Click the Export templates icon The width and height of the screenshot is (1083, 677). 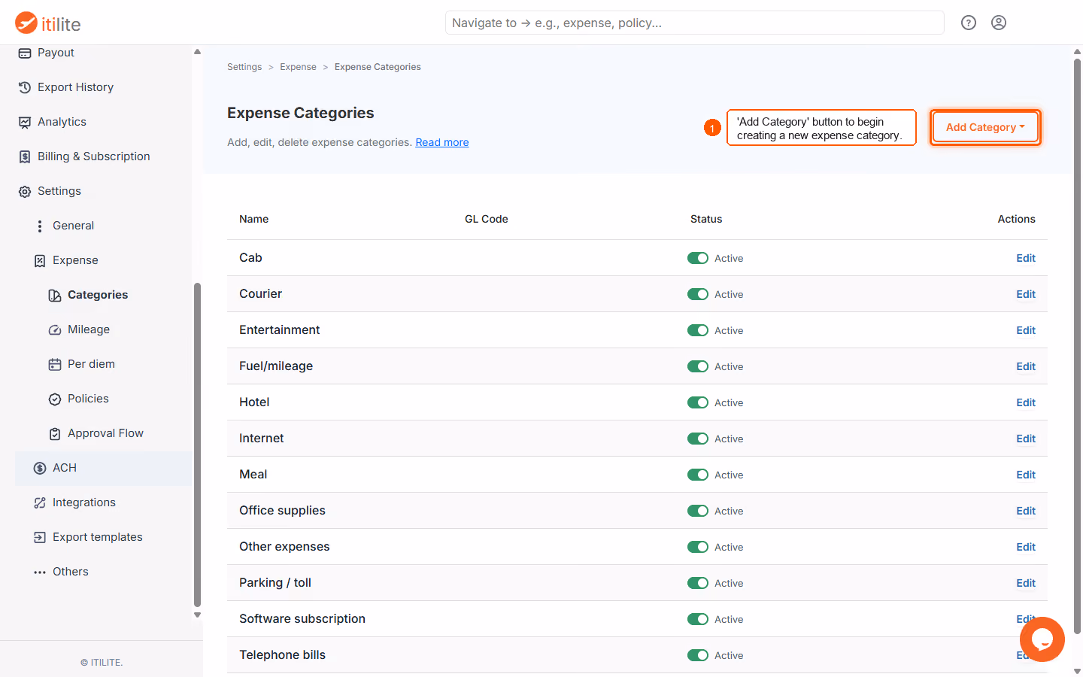click(40, 537)
